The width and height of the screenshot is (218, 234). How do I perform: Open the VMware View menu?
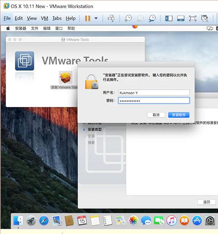coord(32,18)
